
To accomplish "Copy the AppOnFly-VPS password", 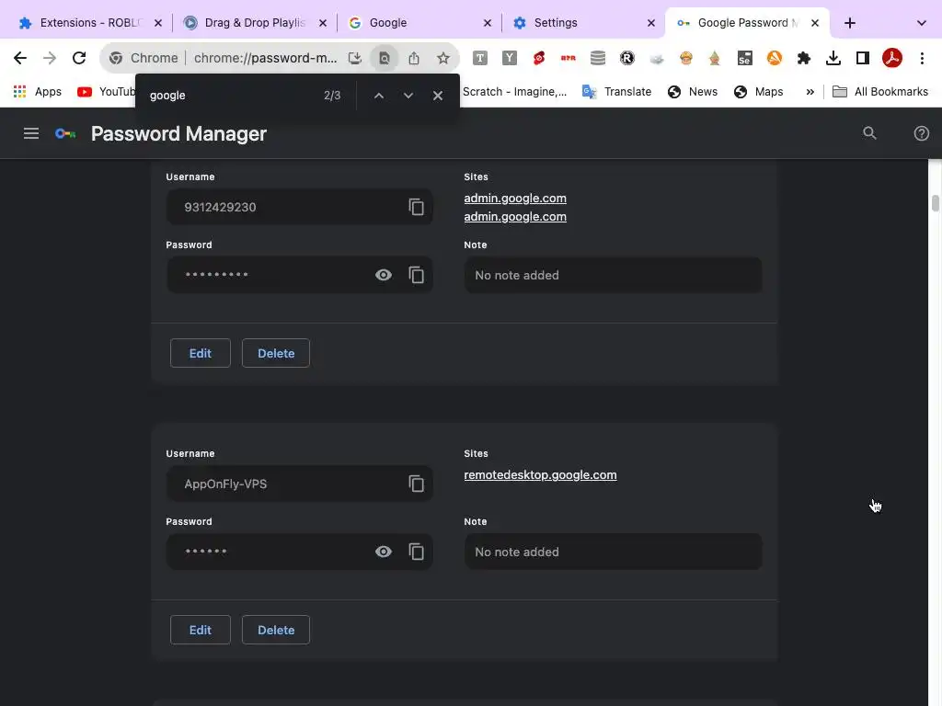I will (417, 552).
